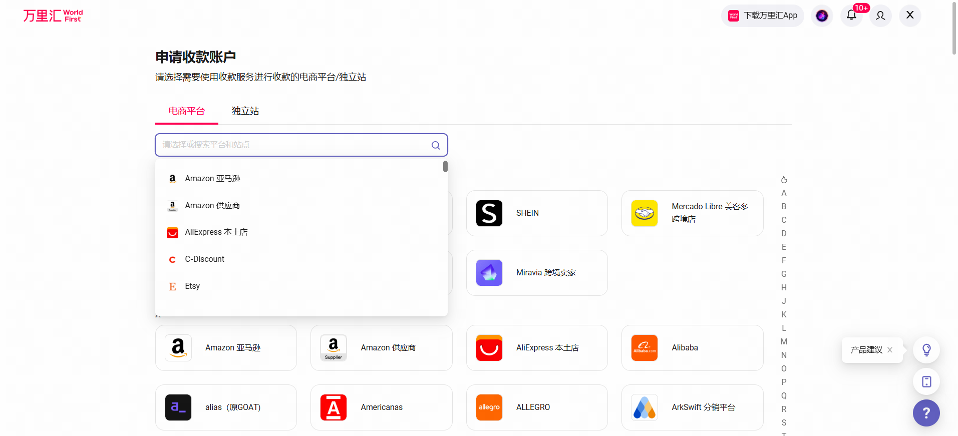Select the AliExpress 本土店 card in grid
958x436 pixels.
click(x=537, y=348)
